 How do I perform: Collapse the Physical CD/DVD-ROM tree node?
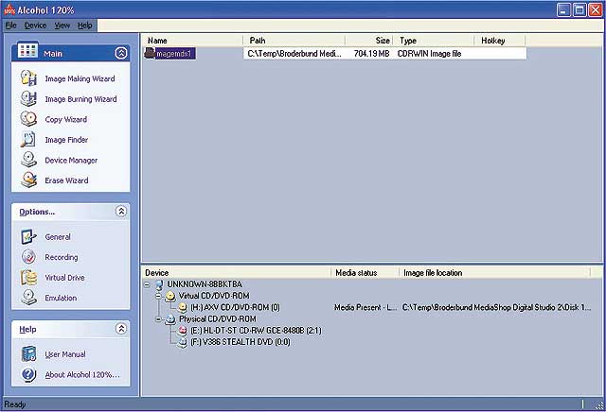[x=158, y=319]
